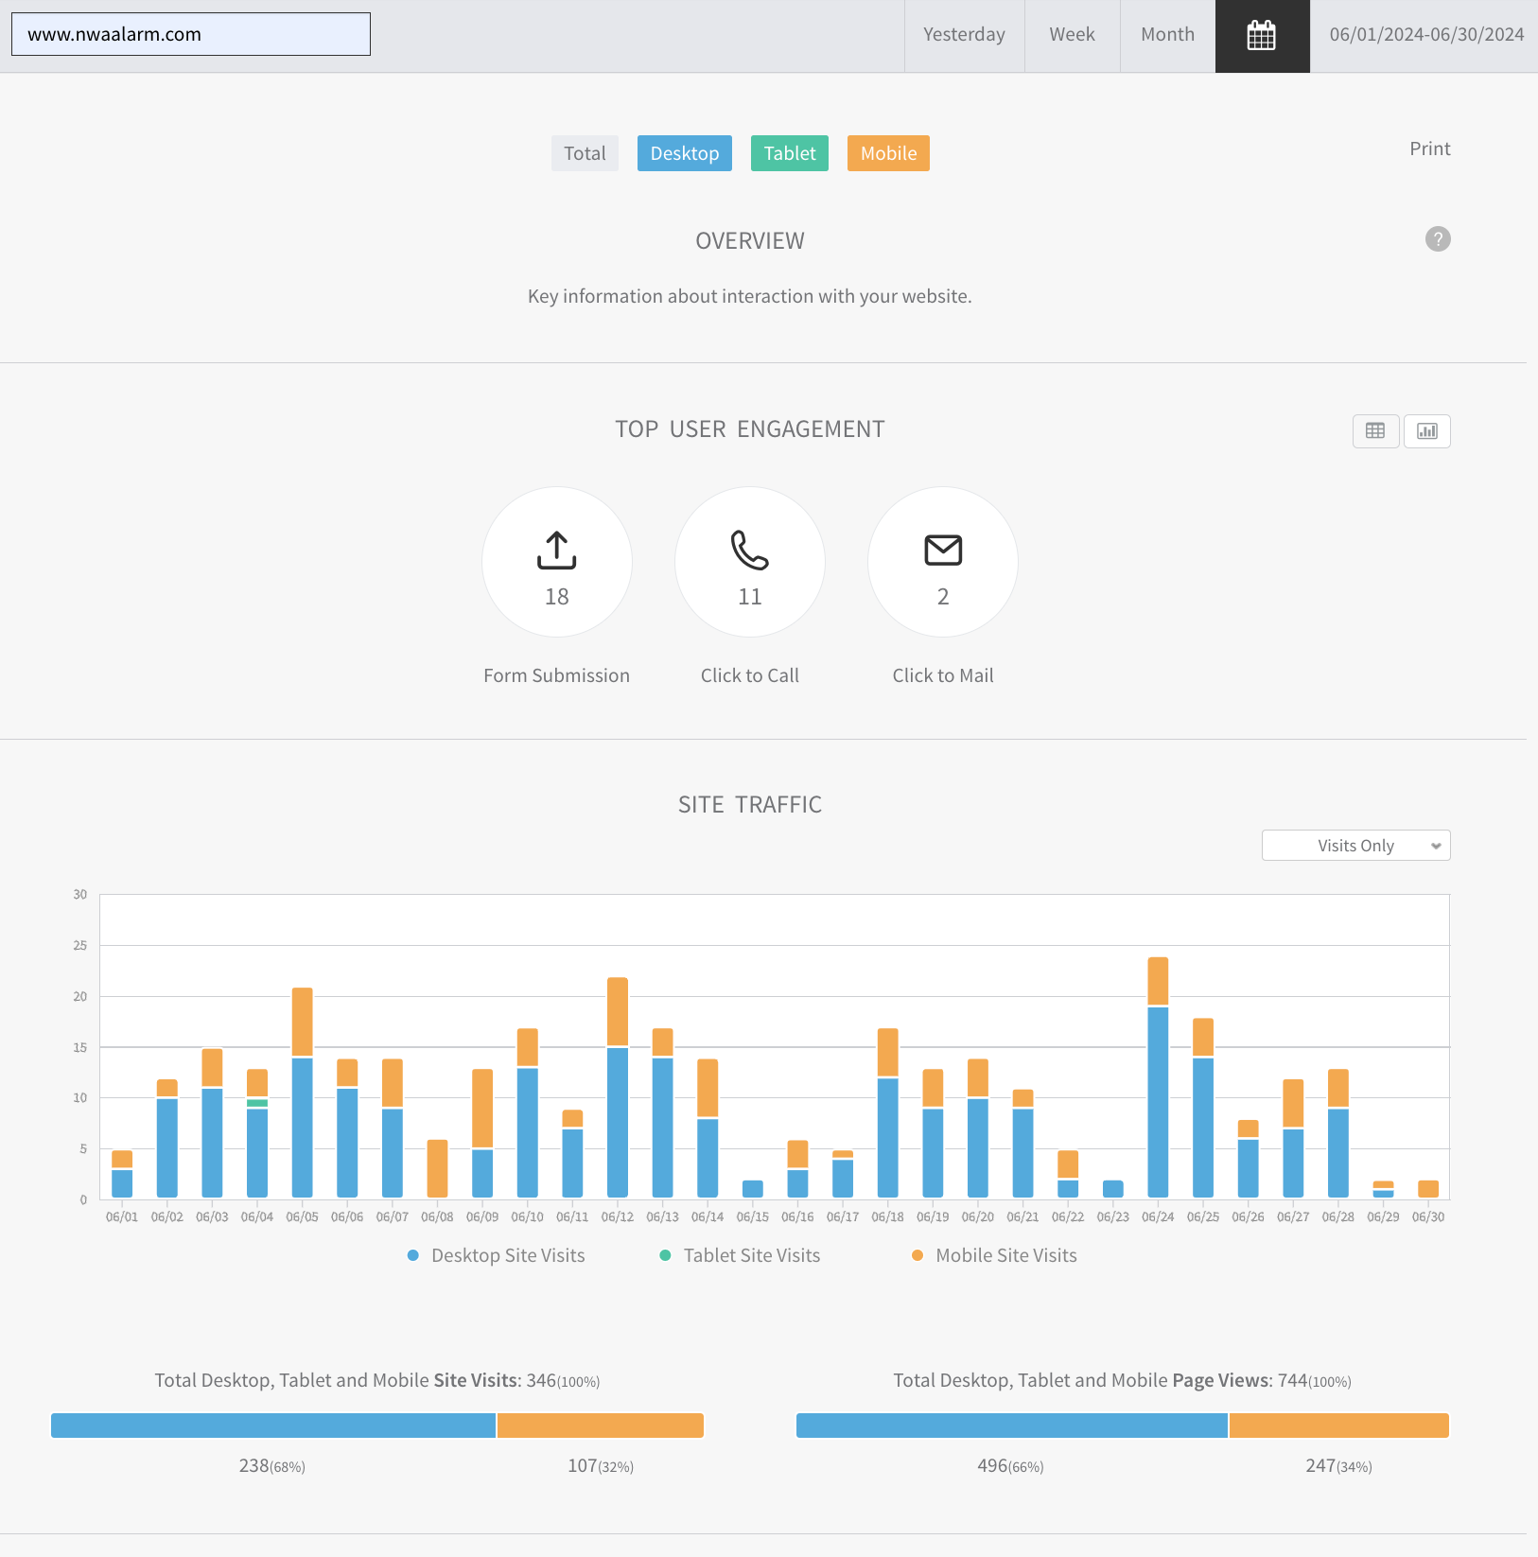Click the orange Mobile color filter
Image resolution: width=1538 pixels, height=1557 pixels.
(888, 153)
